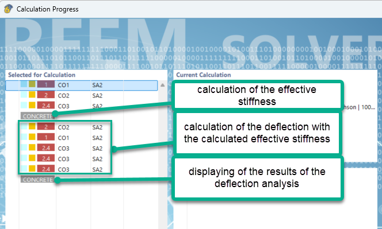
Task: Select CO2 text between the two CONCRETE labels
Action: click(x=63, y=127)
